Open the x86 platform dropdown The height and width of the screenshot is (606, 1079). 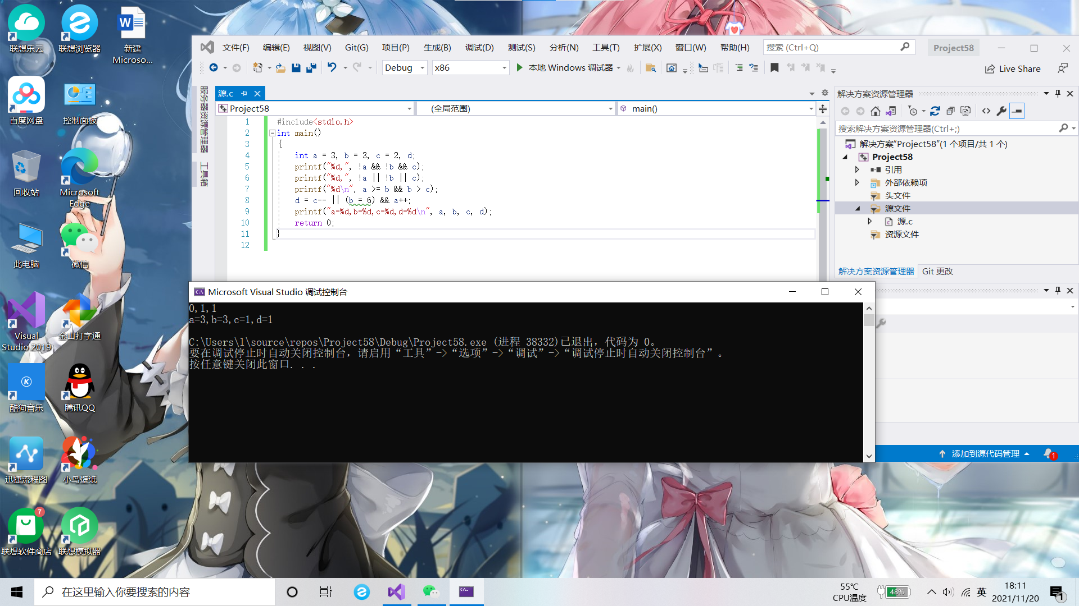pos(504,68)
